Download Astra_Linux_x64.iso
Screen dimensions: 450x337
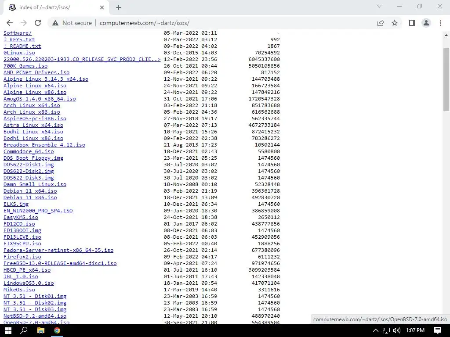33,125
